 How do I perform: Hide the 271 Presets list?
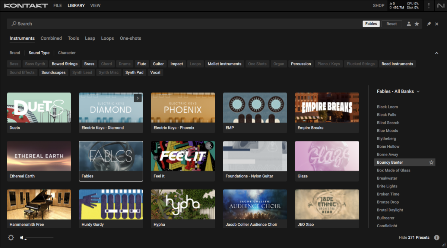click(414, 238)
